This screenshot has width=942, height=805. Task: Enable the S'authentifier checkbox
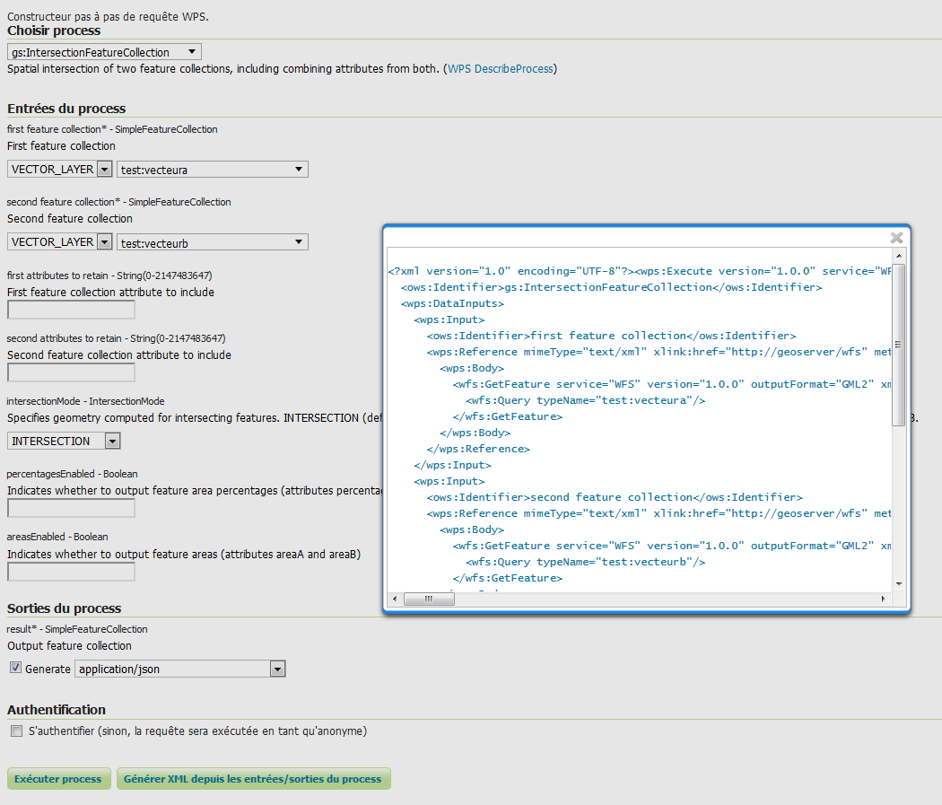[x=17, y=731]
